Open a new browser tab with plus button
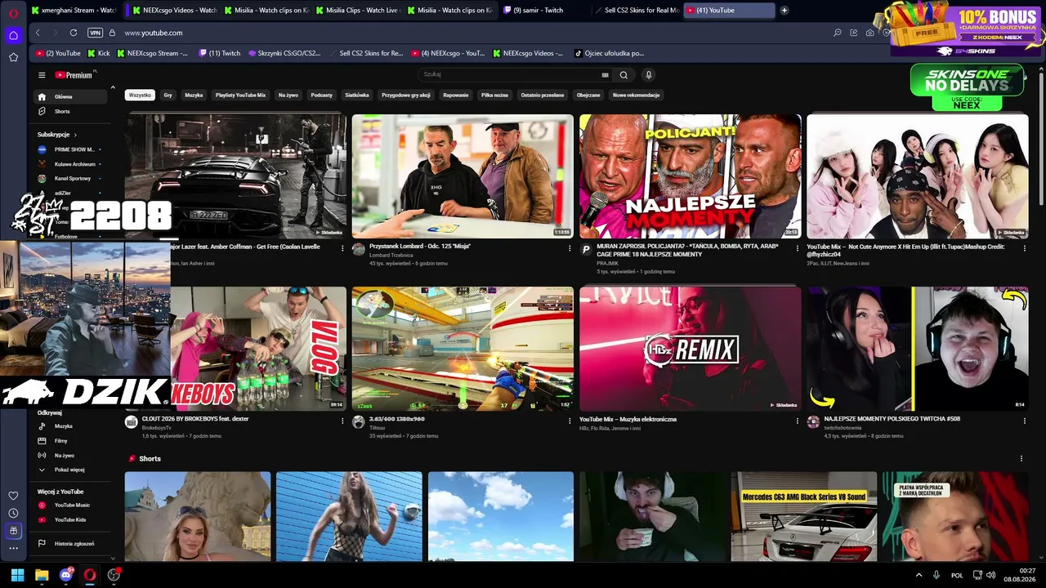Image resolution: width=1046 pixels, height=588 pixels. (784, 11)
